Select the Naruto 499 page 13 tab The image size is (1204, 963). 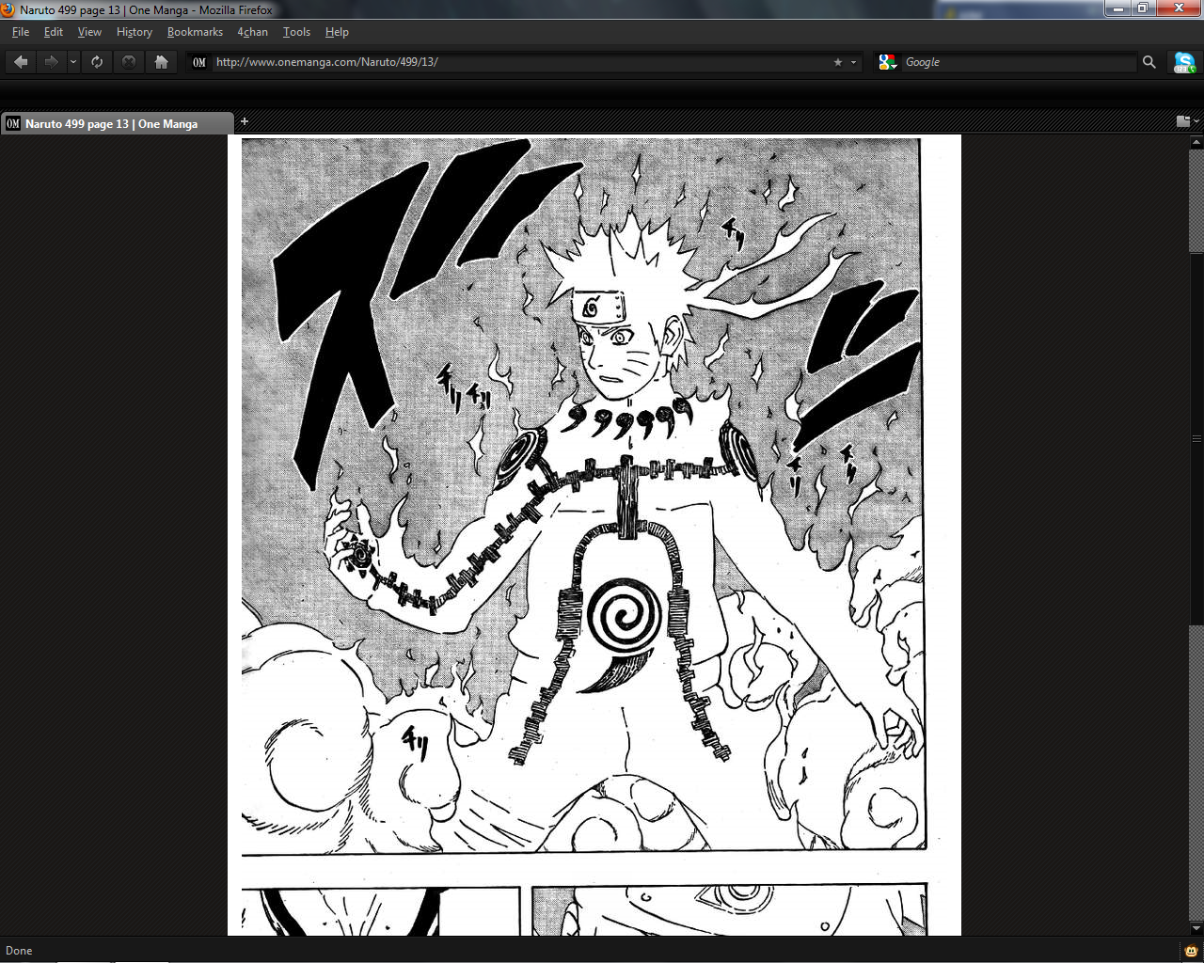[113, 123]
